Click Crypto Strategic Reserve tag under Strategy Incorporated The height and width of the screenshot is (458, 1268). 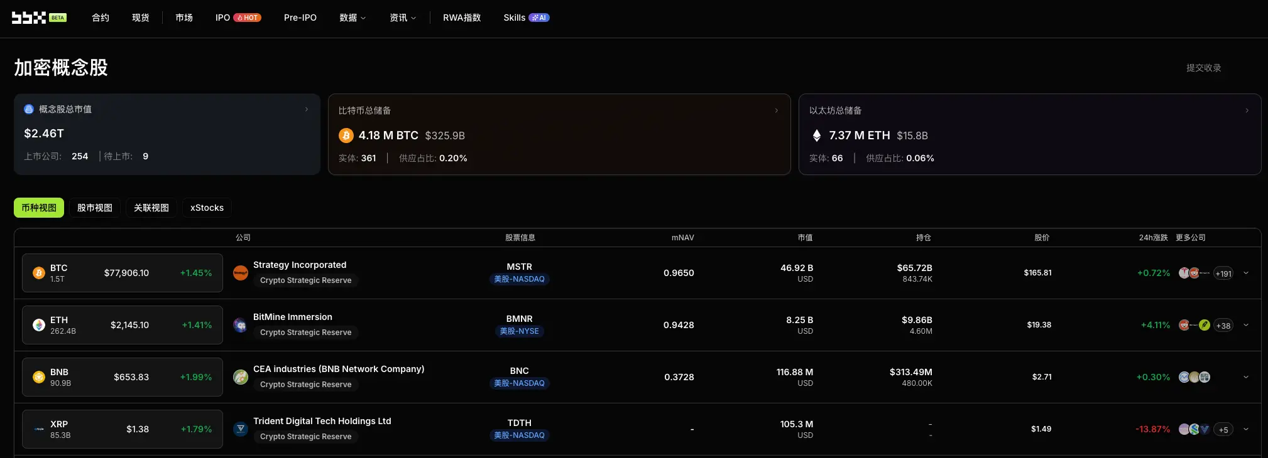pyautogui.click(x=306, y=280)
